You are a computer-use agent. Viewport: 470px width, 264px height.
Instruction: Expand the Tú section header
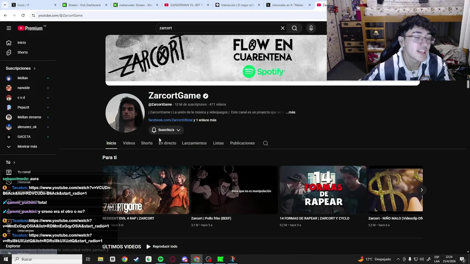coord(11,162)
